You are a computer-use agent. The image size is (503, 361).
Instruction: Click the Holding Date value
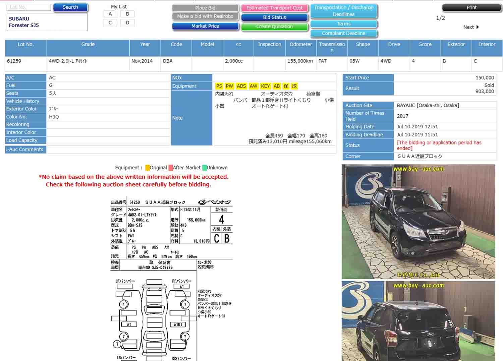point(417,127)
